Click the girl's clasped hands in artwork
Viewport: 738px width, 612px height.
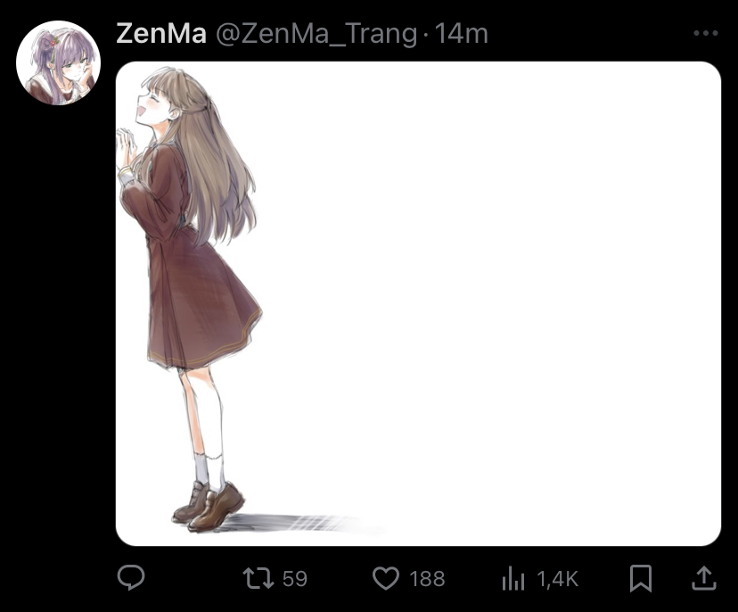tap(126, 148)
